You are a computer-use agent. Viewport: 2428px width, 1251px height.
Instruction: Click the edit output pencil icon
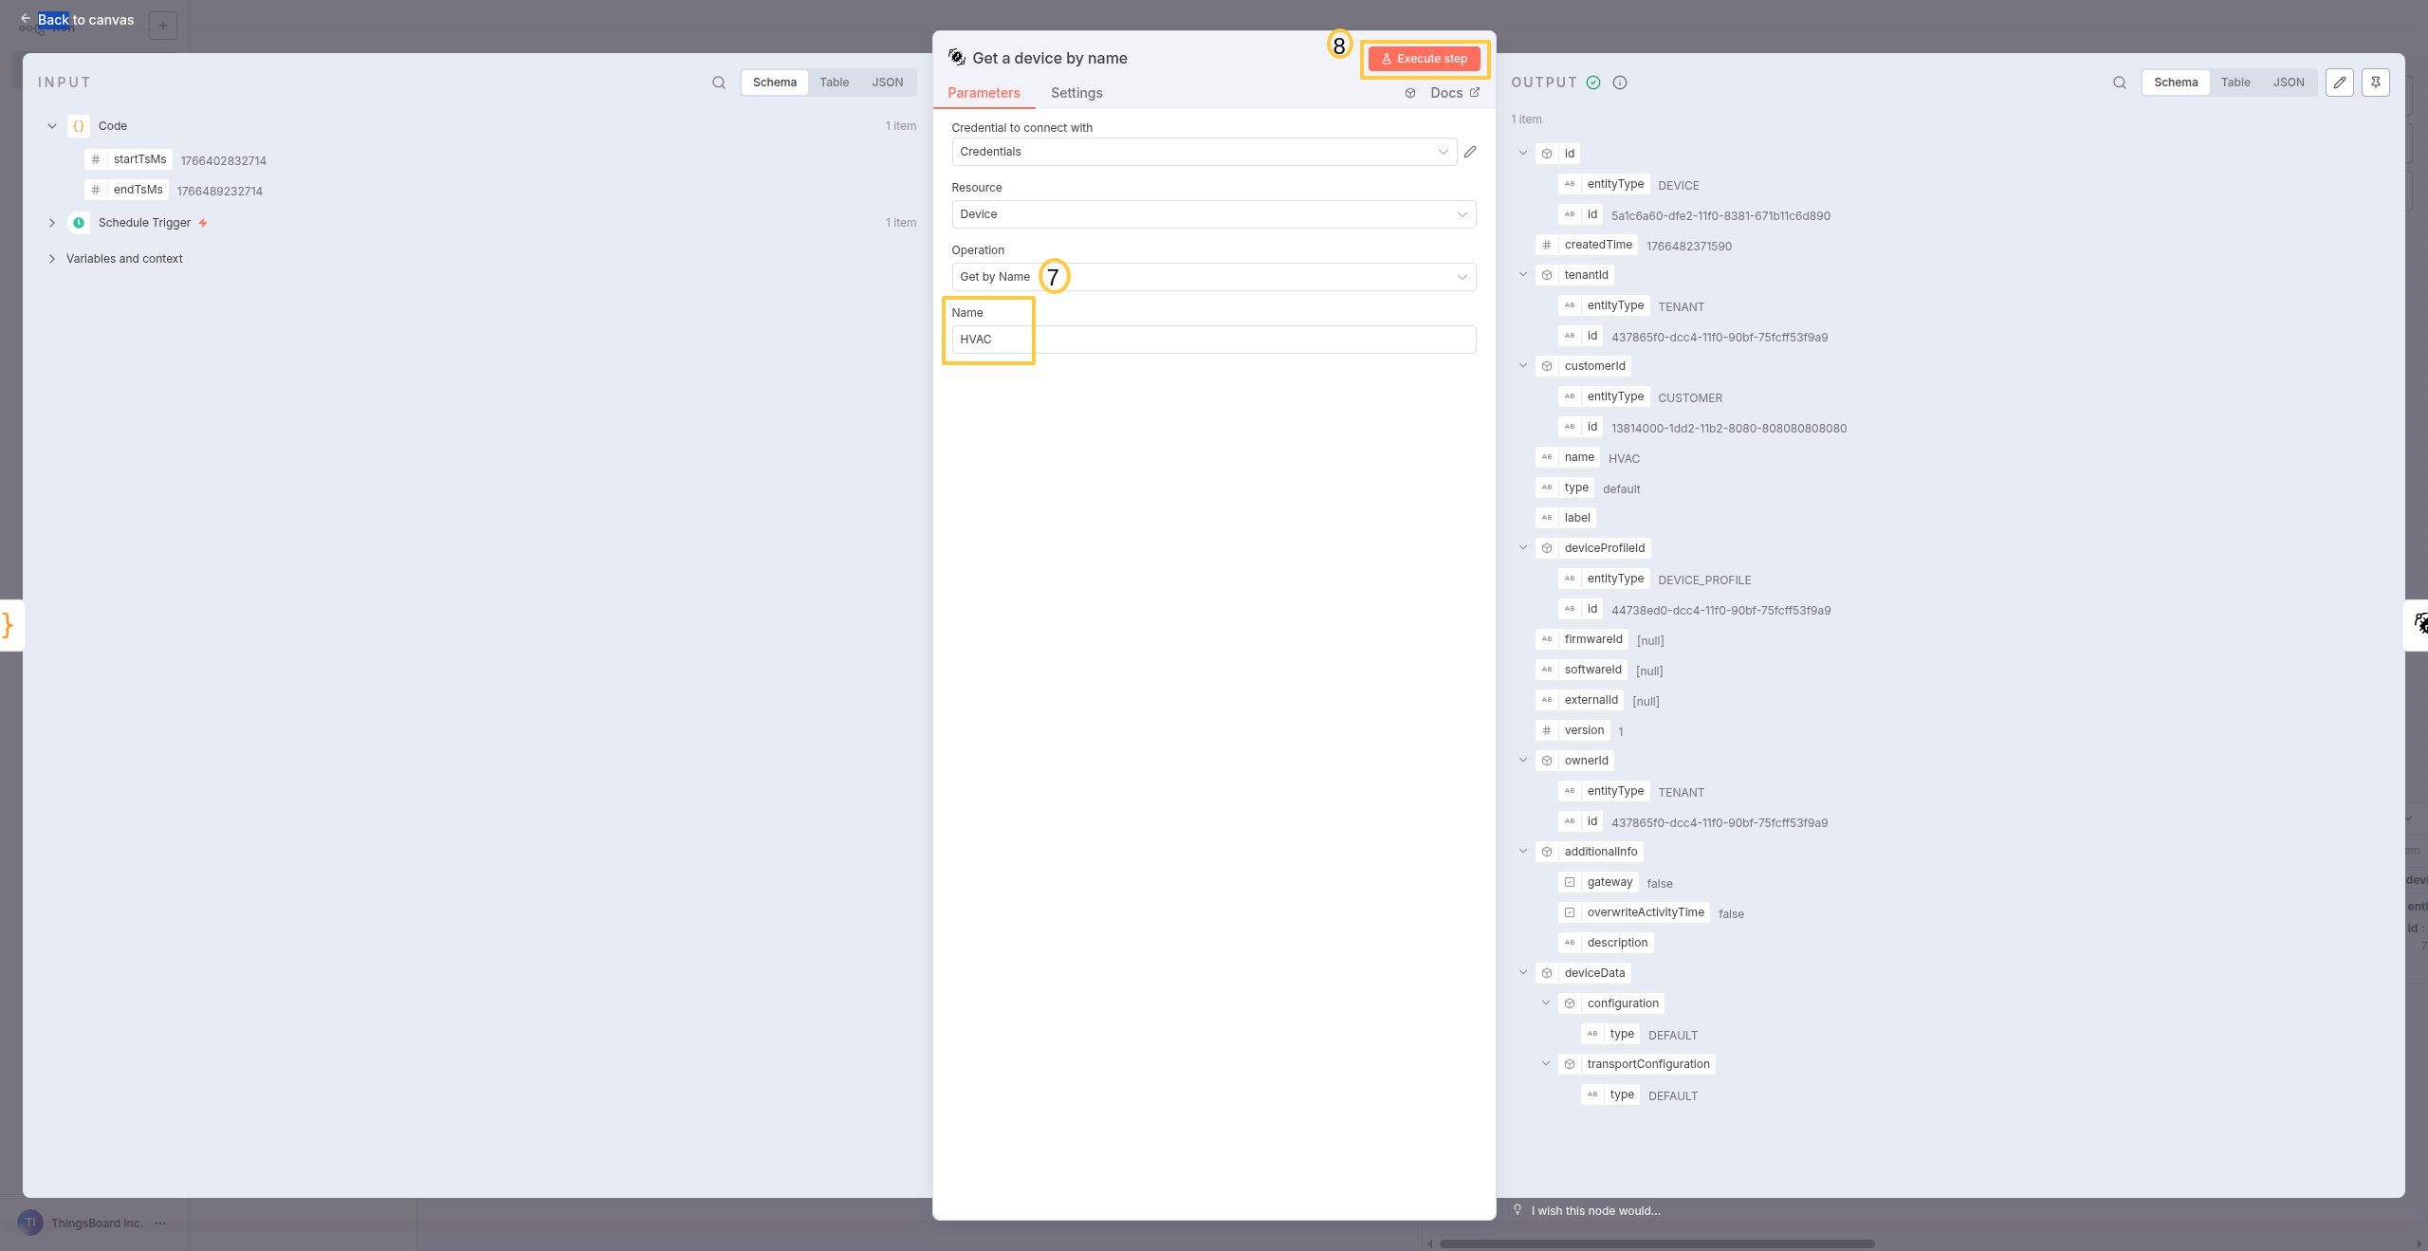2340,83
